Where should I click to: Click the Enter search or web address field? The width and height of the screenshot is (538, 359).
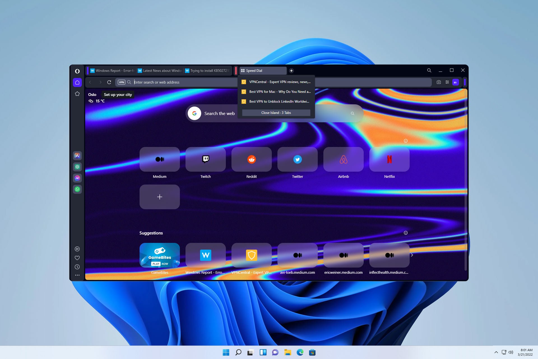pos(182,82)
